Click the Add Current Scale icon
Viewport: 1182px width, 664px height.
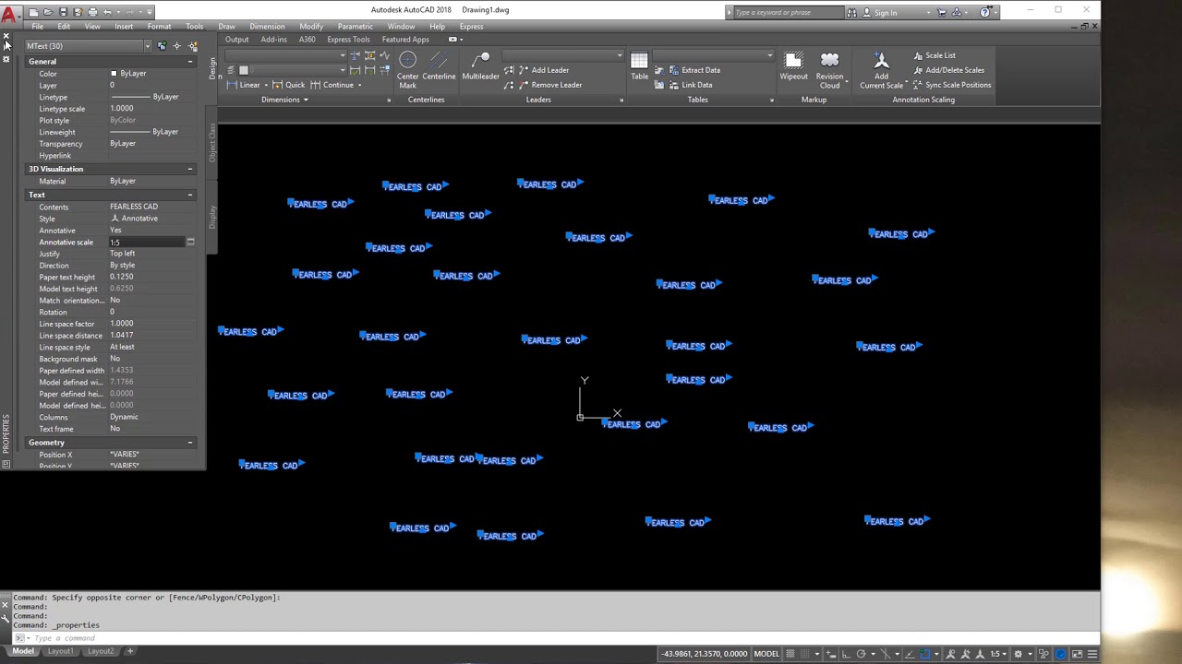tap(881, 70)
